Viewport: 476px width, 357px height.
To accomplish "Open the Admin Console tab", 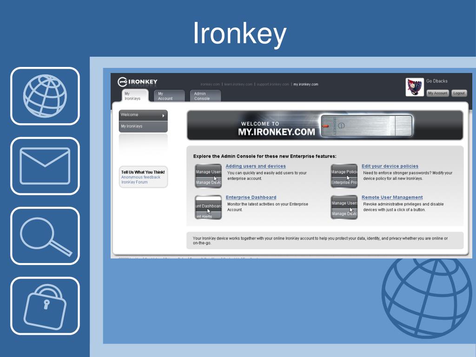I will (x=205, y=96).
